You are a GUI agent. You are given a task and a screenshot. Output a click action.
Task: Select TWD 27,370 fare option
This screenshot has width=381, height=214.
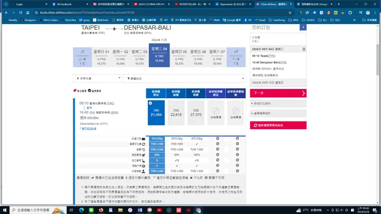pos(196,113)
